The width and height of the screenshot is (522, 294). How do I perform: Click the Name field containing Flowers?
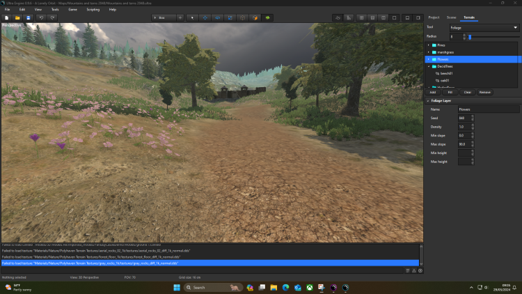[x=489, y=109]
